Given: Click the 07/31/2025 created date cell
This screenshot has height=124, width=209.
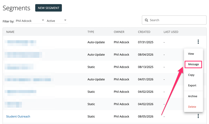Looking at the screenshot, I should click(x=146, y=42).
